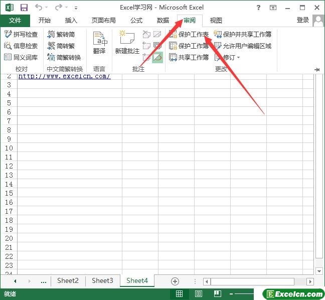Click 保护并共享工作簿

tap(243, 34)
